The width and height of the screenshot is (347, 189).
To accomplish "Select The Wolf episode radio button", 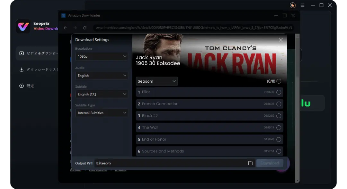I will pyautogui.click(x=279, y=128).
